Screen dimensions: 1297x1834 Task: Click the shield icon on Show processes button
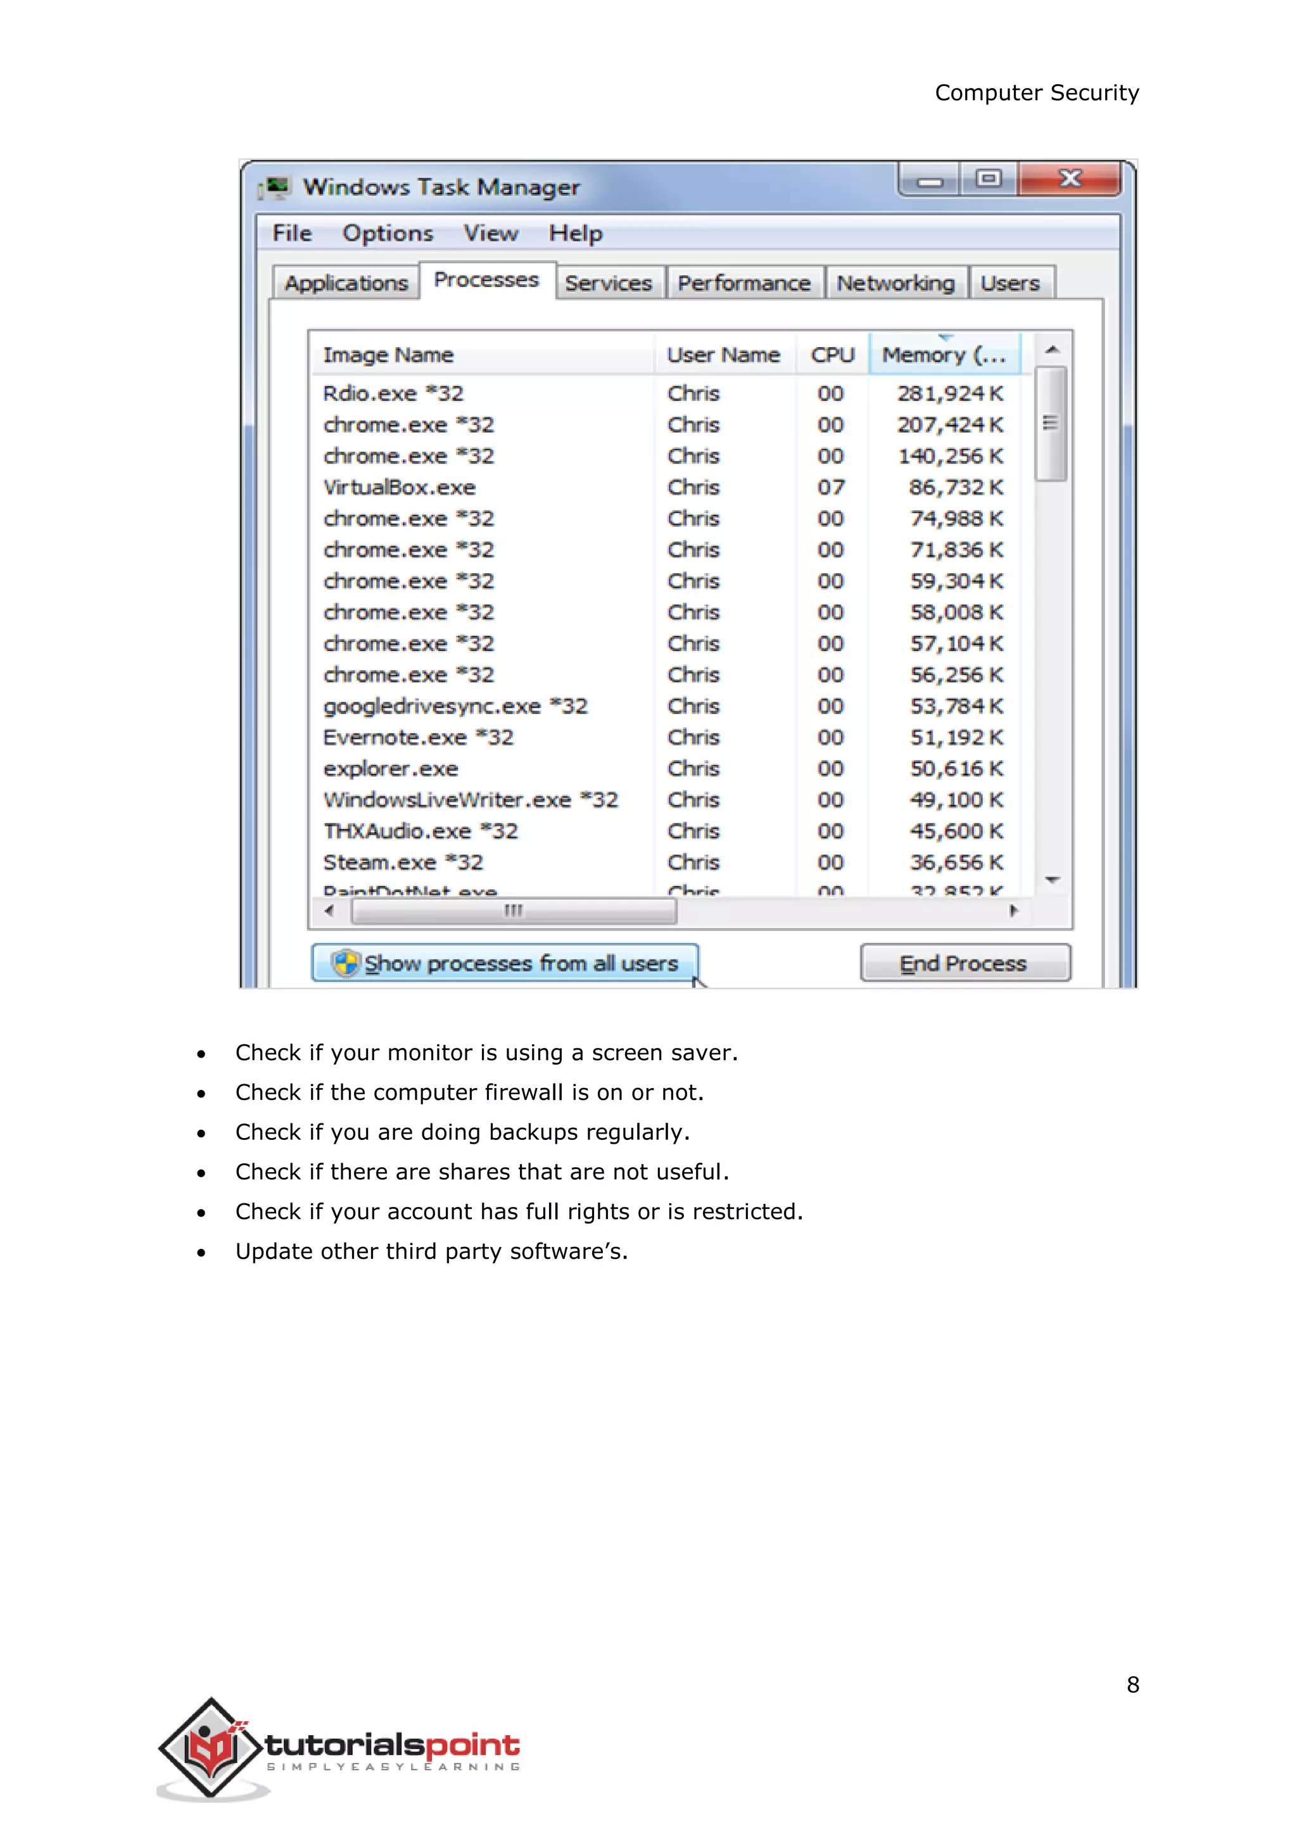(x=346, y=963)
